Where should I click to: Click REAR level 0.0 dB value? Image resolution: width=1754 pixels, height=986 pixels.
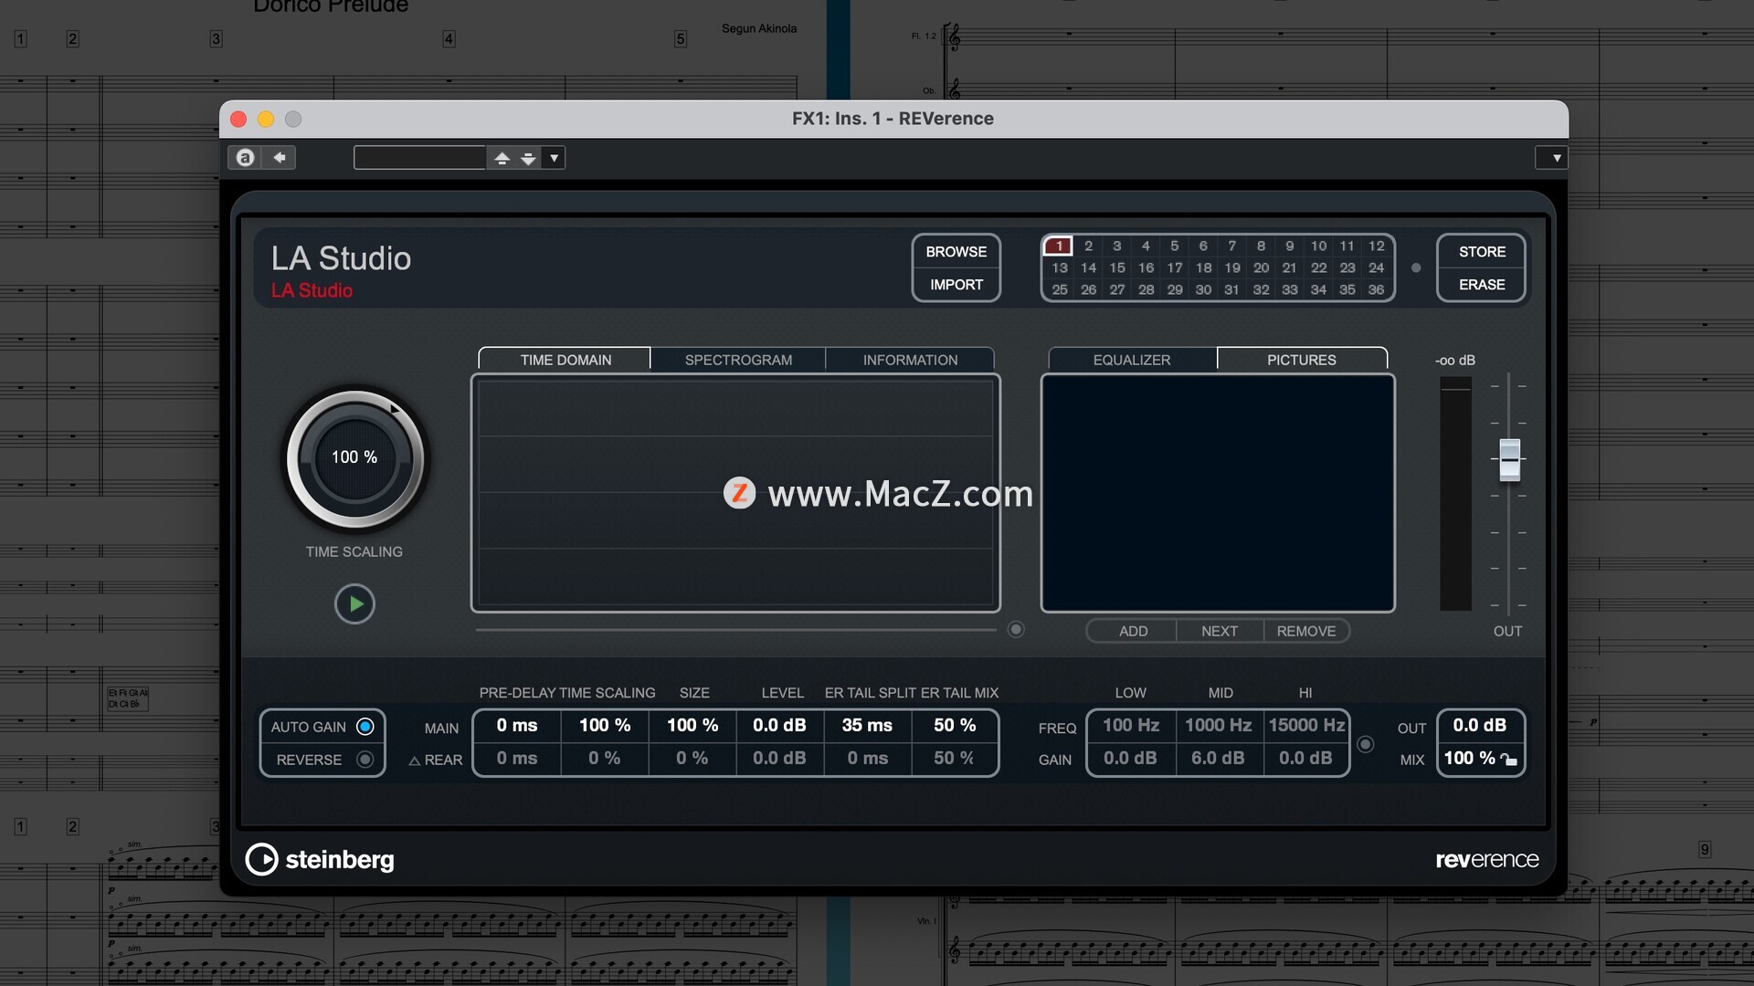[779, 758]
